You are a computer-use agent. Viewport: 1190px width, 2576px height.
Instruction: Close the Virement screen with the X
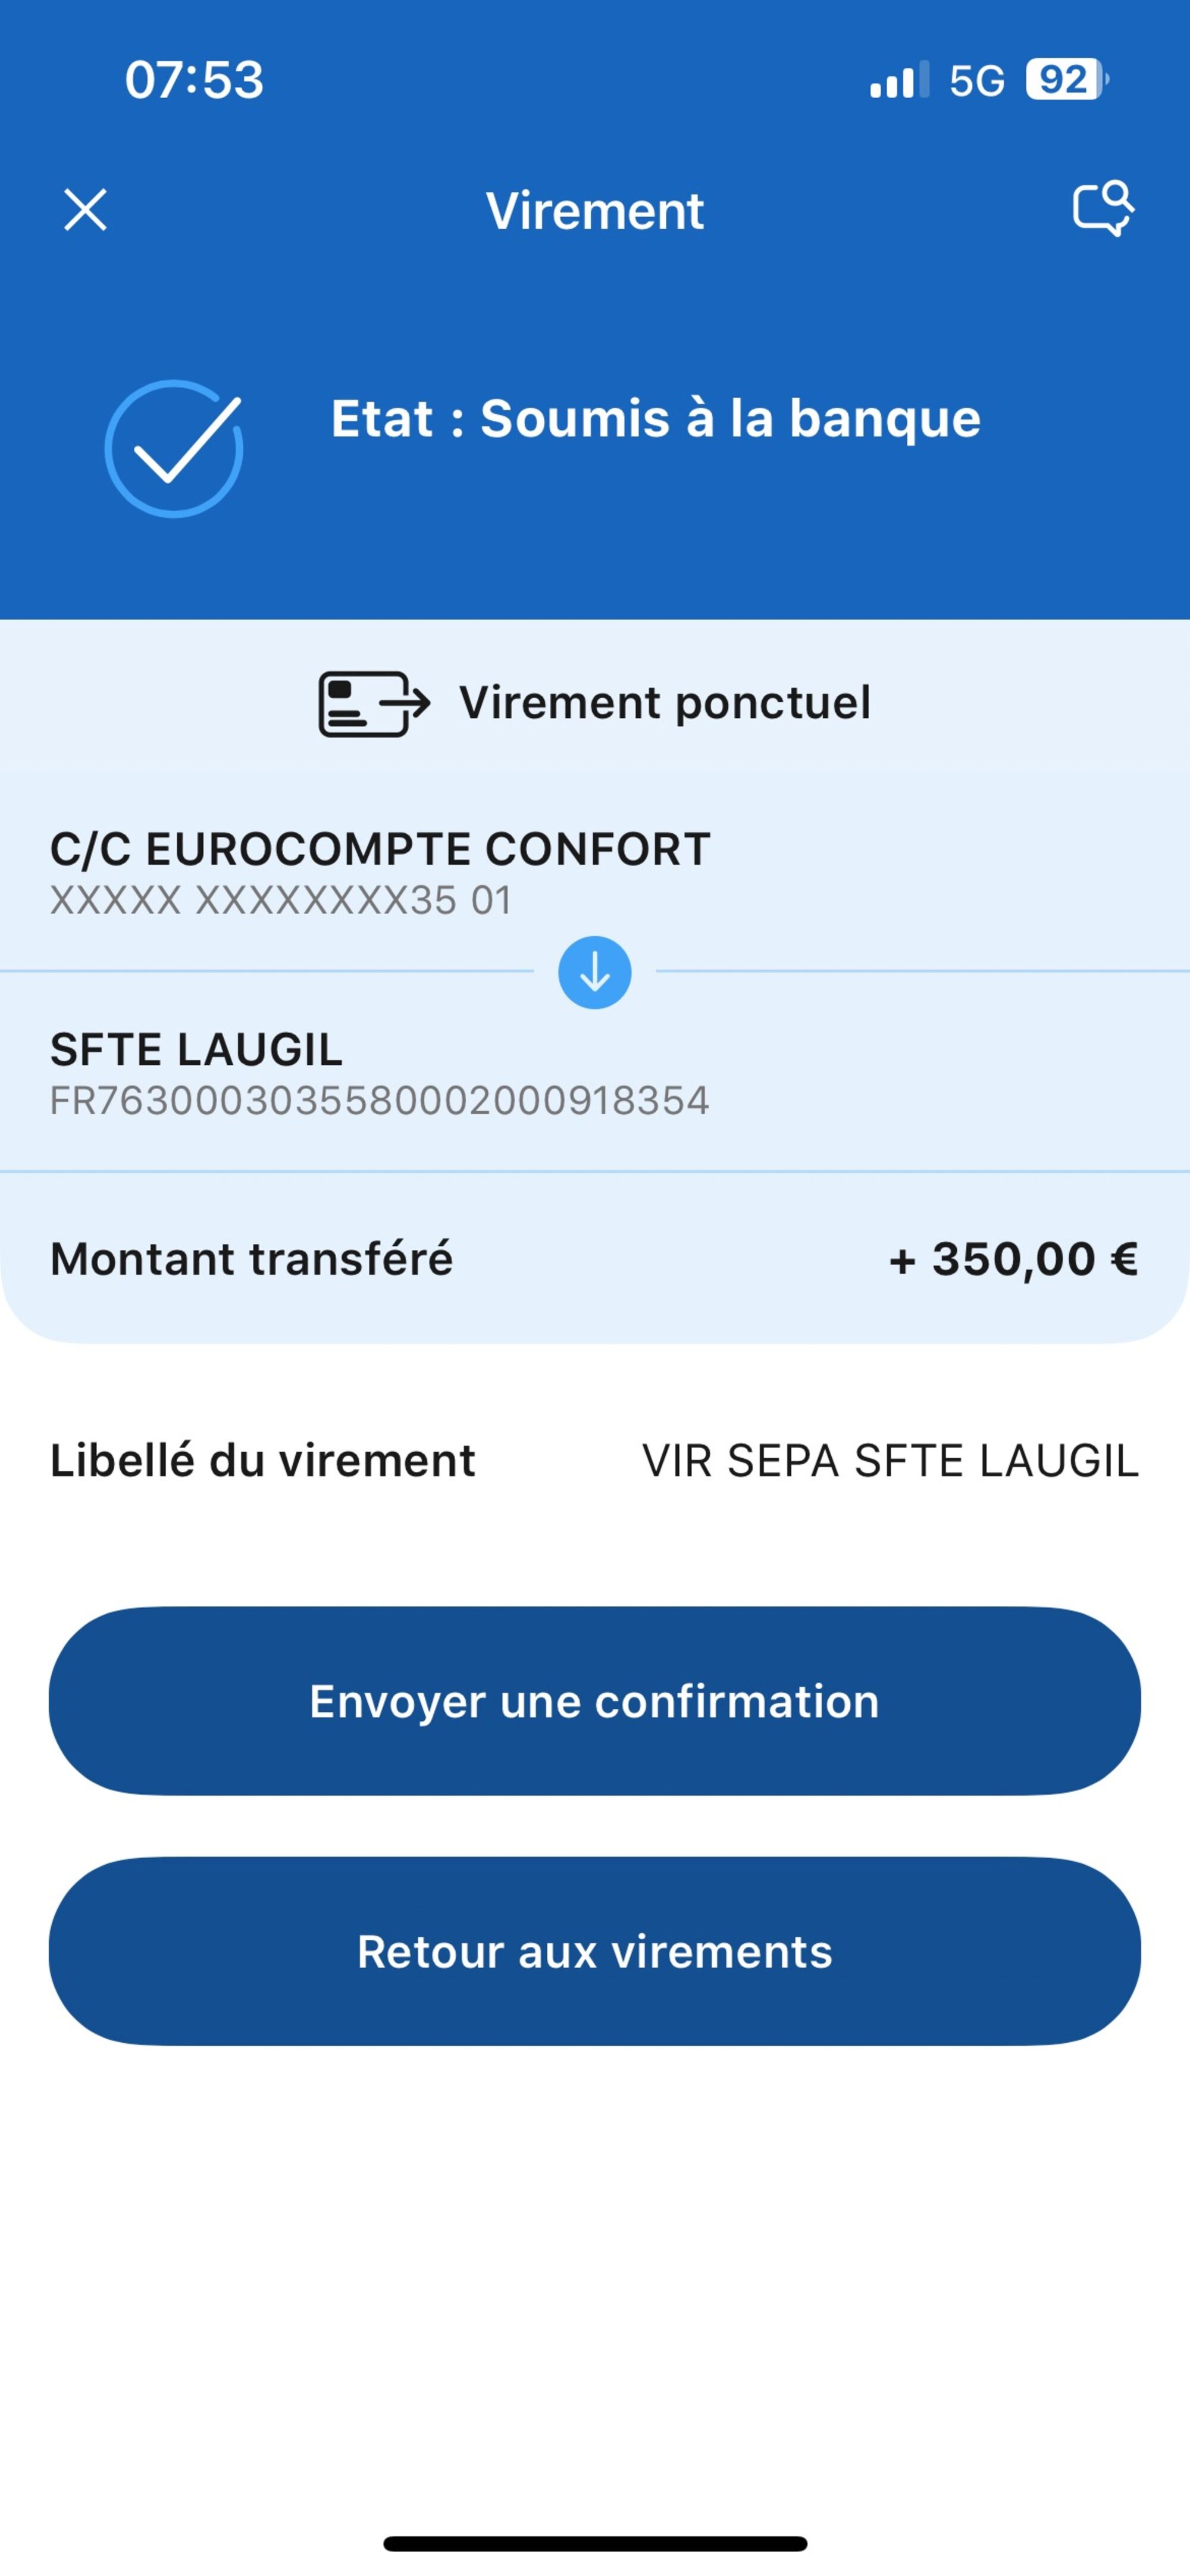pyautogui.click(x=85, y=210)
